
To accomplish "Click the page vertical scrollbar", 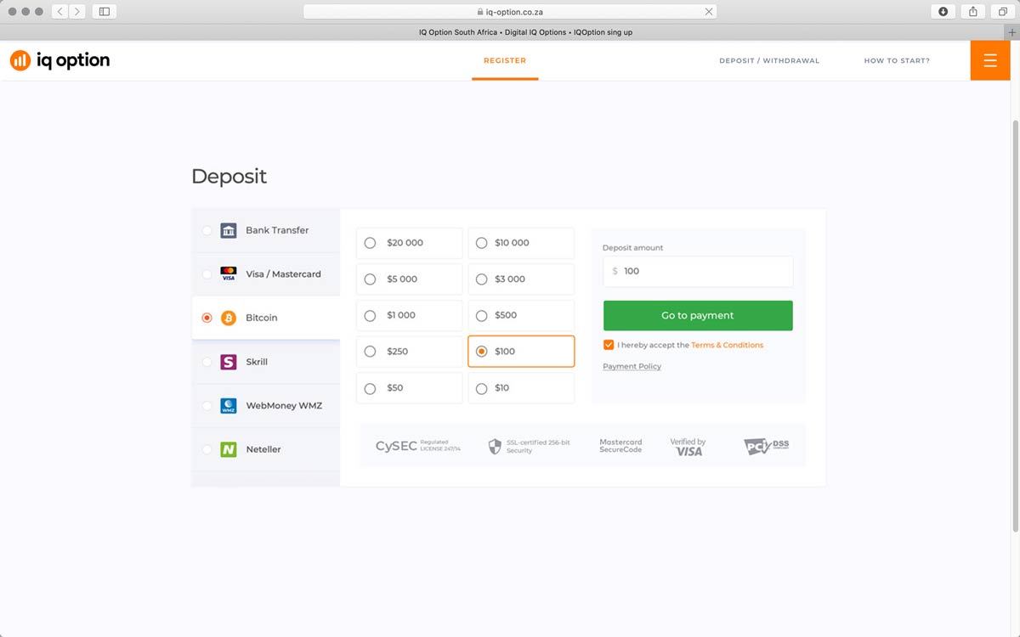I will (1015, 327).
